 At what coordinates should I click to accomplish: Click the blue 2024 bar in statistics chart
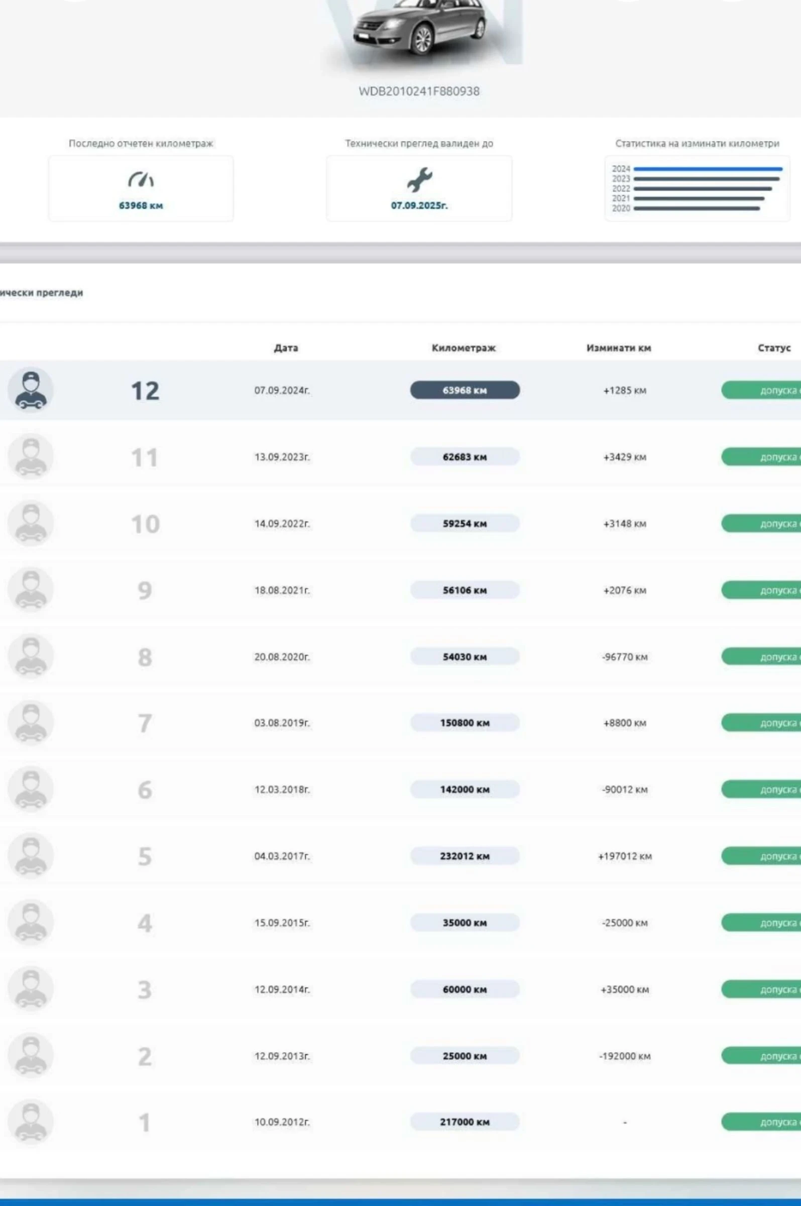tap(707, 169)
